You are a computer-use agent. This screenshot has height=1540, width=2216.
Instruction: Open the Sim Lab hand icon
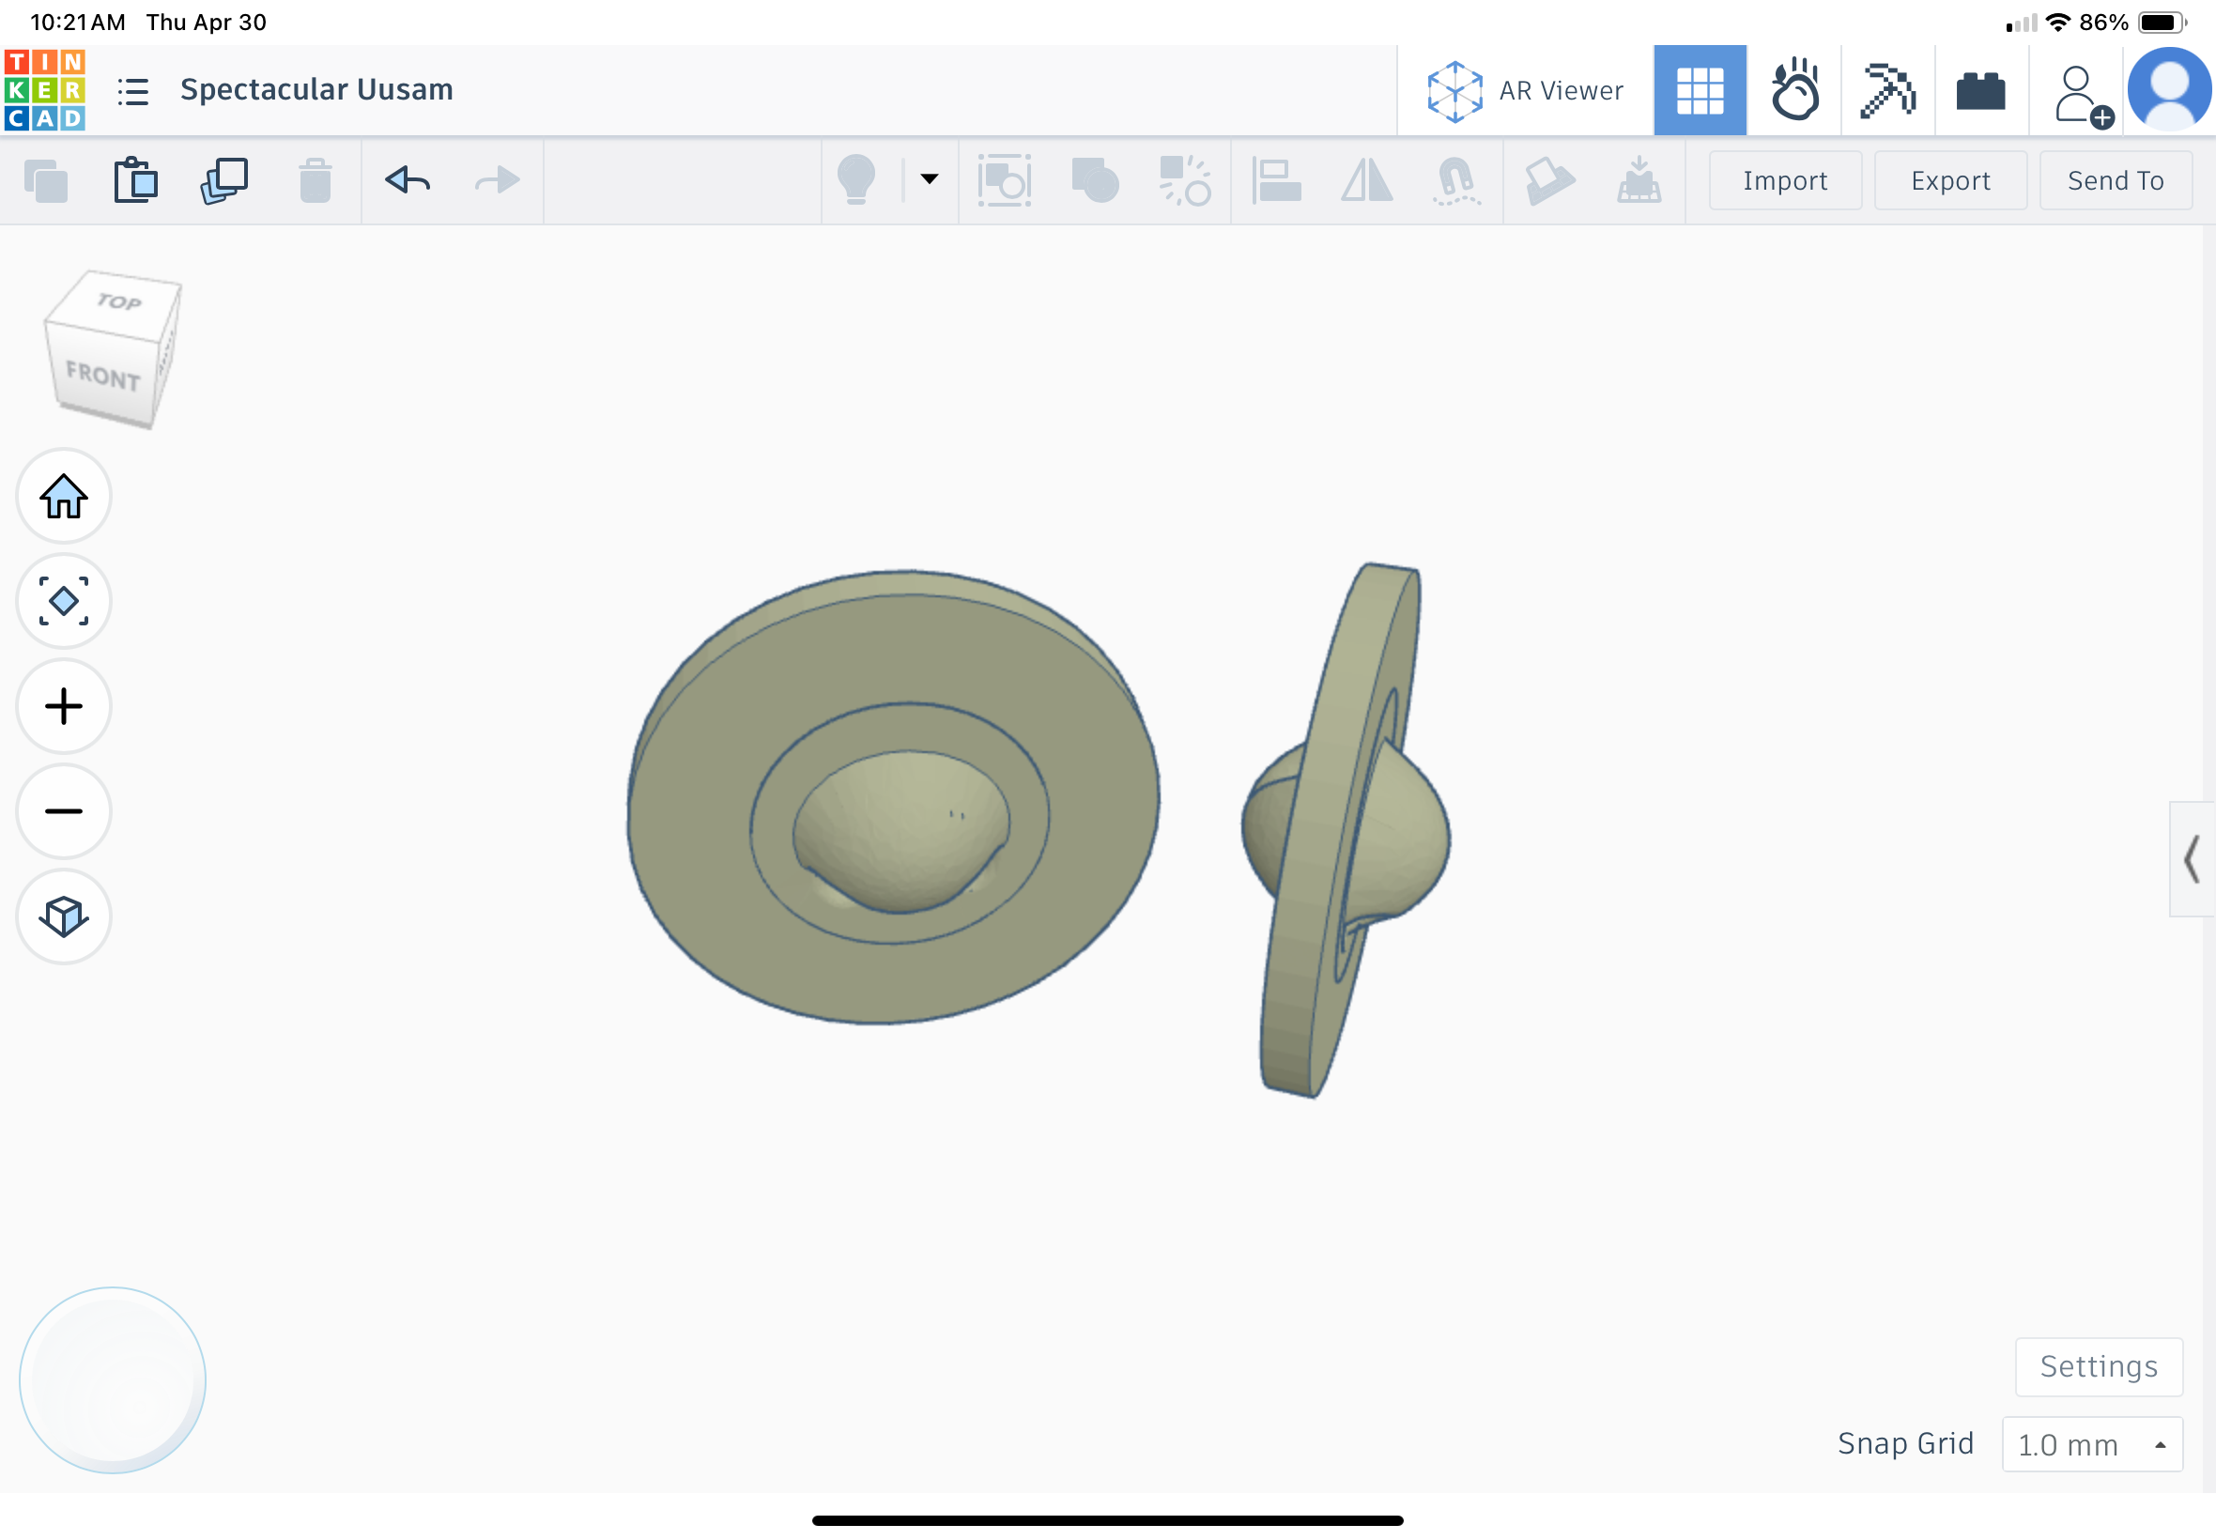click(x=1793, y=90)
